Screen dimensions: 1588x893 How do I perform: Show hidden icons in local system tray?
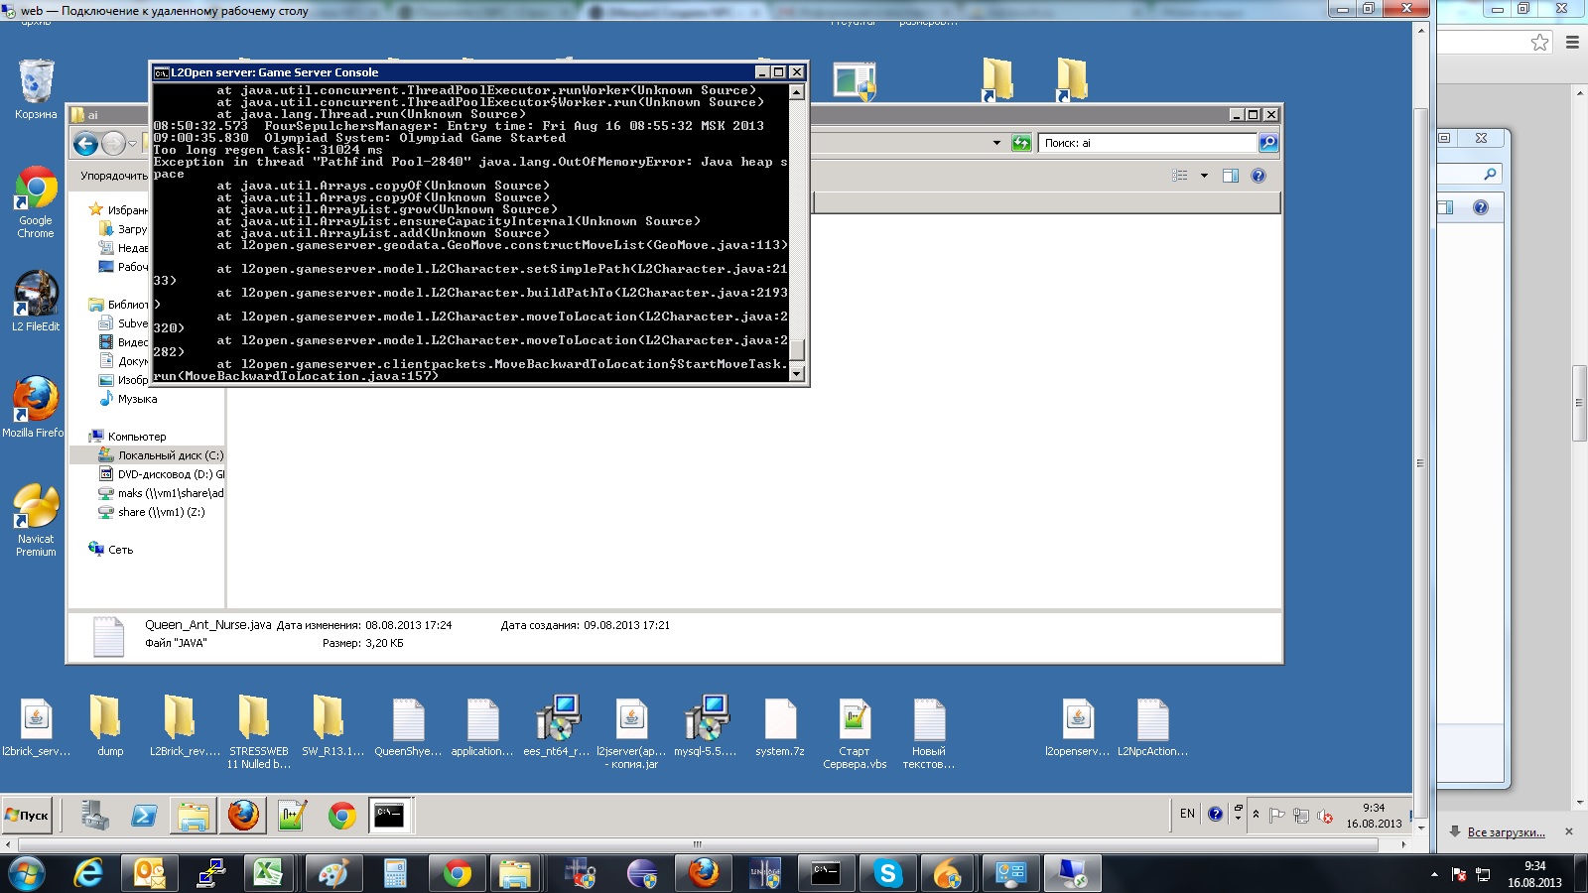(1434, 874)
